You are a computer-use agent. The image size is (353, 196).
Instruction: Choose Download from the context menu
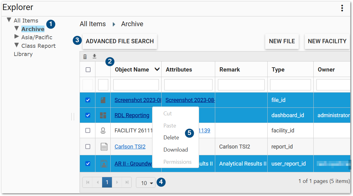(x=176, y=149)
